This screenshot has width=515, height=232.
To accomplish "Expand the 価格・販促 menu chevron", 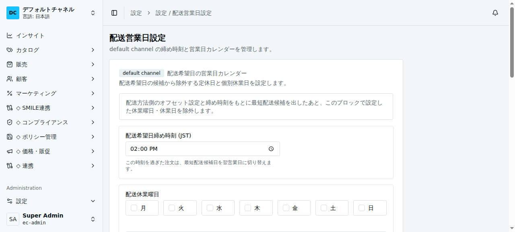I will pos(93,151).
